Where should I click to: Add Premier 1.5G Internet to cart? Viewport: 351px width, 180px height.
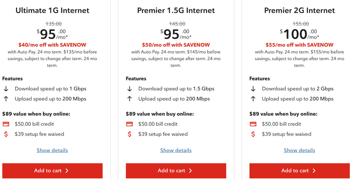point(176,171)
